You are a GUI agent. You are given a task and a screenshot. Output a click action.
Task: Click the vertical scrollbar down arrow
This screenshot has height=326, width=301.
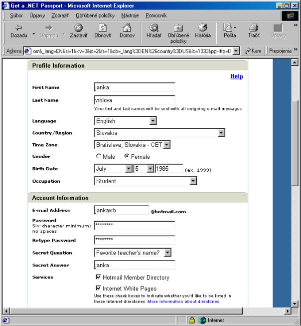click(295, 303)
